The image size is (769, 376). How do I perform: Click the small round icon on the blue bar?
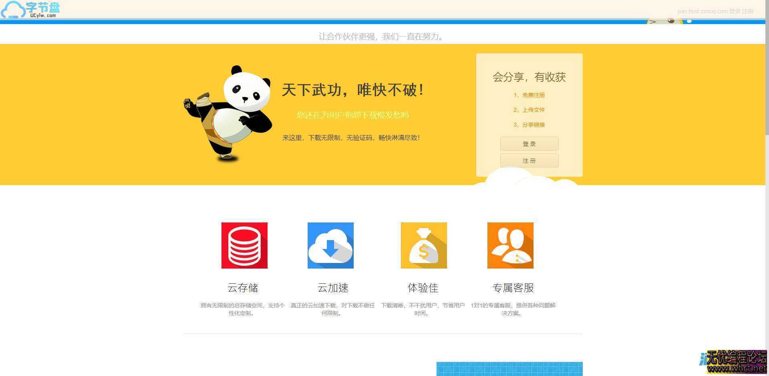point(670,21)
